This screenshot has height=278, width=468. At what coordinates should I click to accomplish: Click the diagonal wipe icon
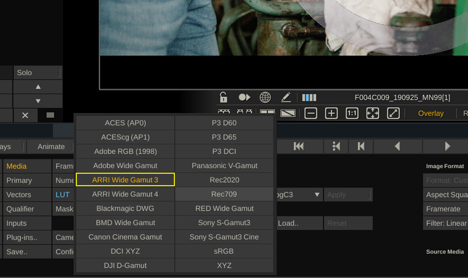click(288, 113)
